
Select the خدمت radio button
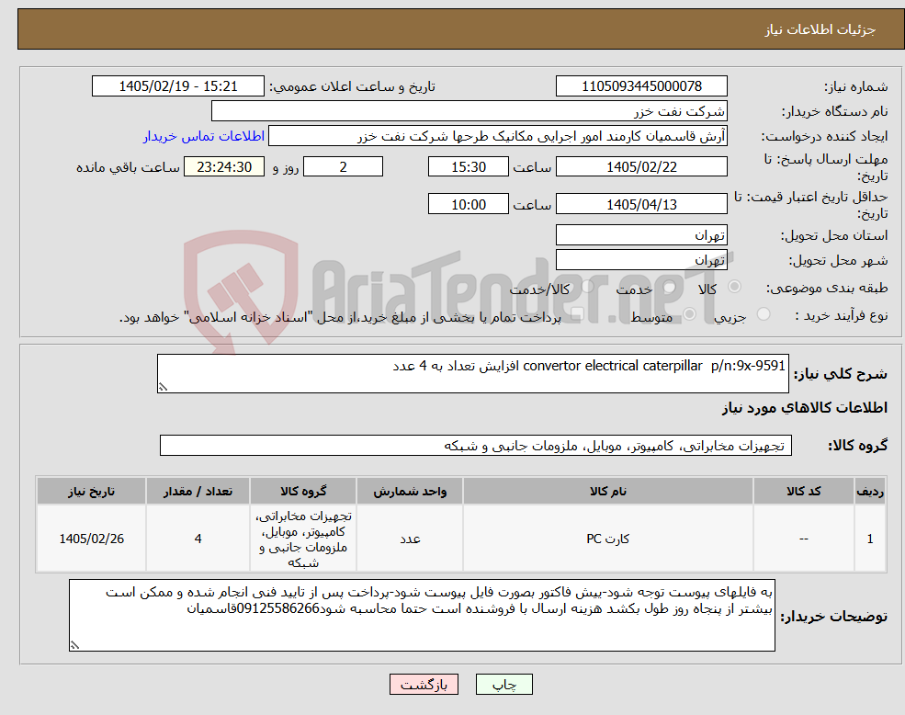pos(669,287)
